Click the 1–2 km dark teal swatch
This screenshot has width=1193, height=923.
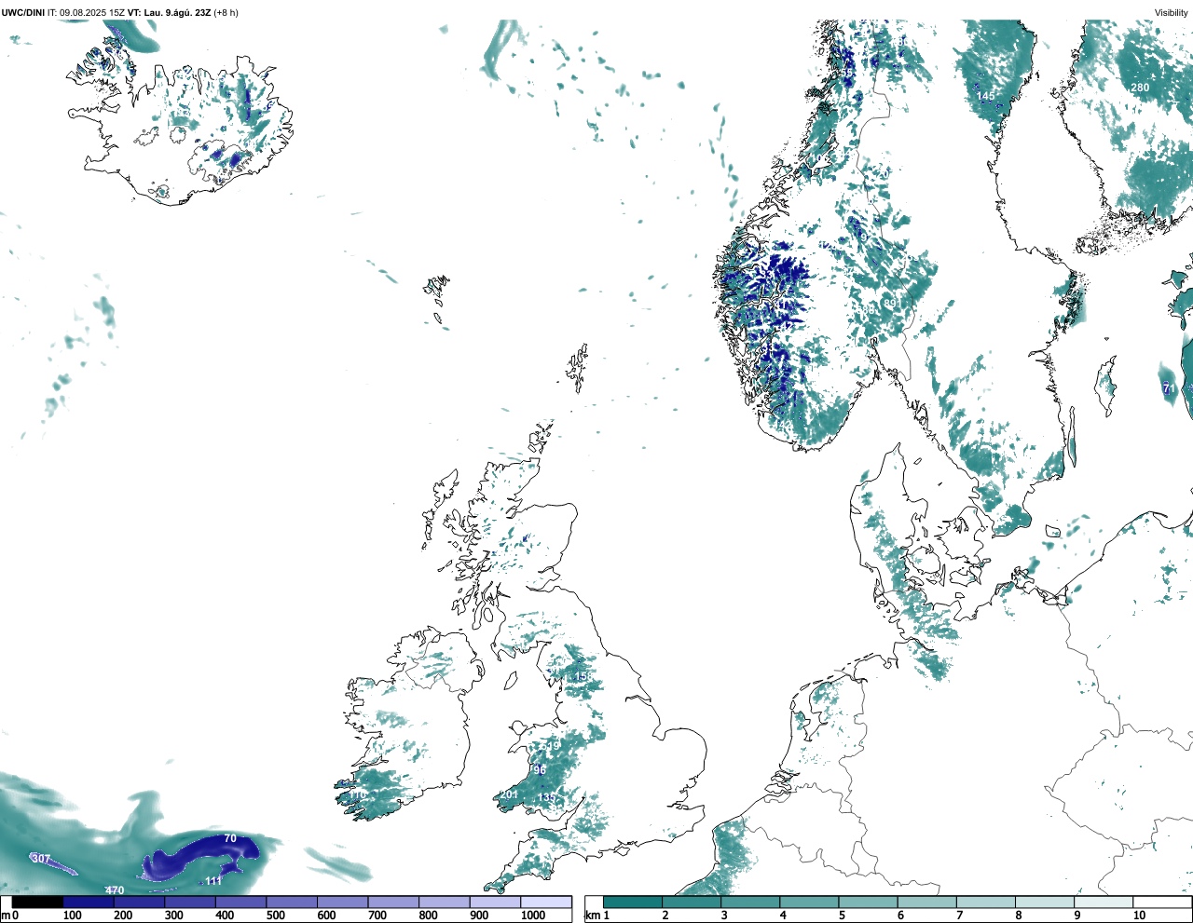(x=633, y=902)
